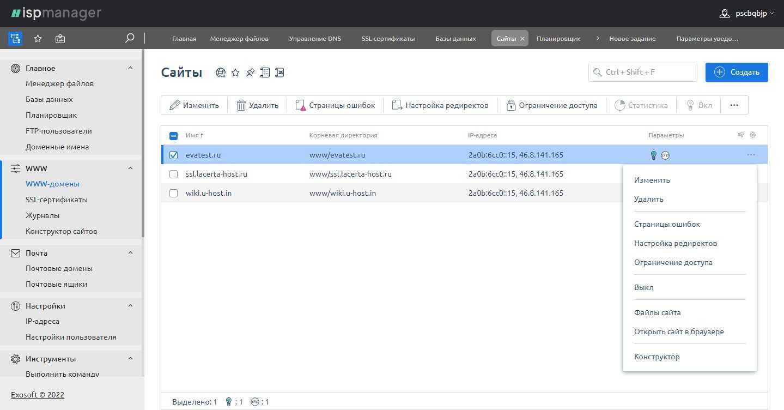Screen dimensions: 784x410
Task: Collapse the Главное sidebar section
Action: (x=130, y=68)
